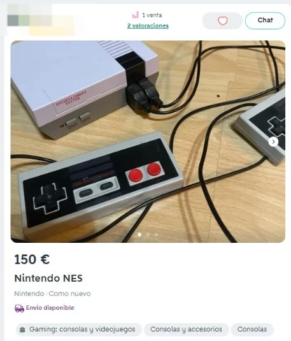This screenshot has height=341, width=291.
Task: Jump to third photo dot indicator
Action: (156, 235)
